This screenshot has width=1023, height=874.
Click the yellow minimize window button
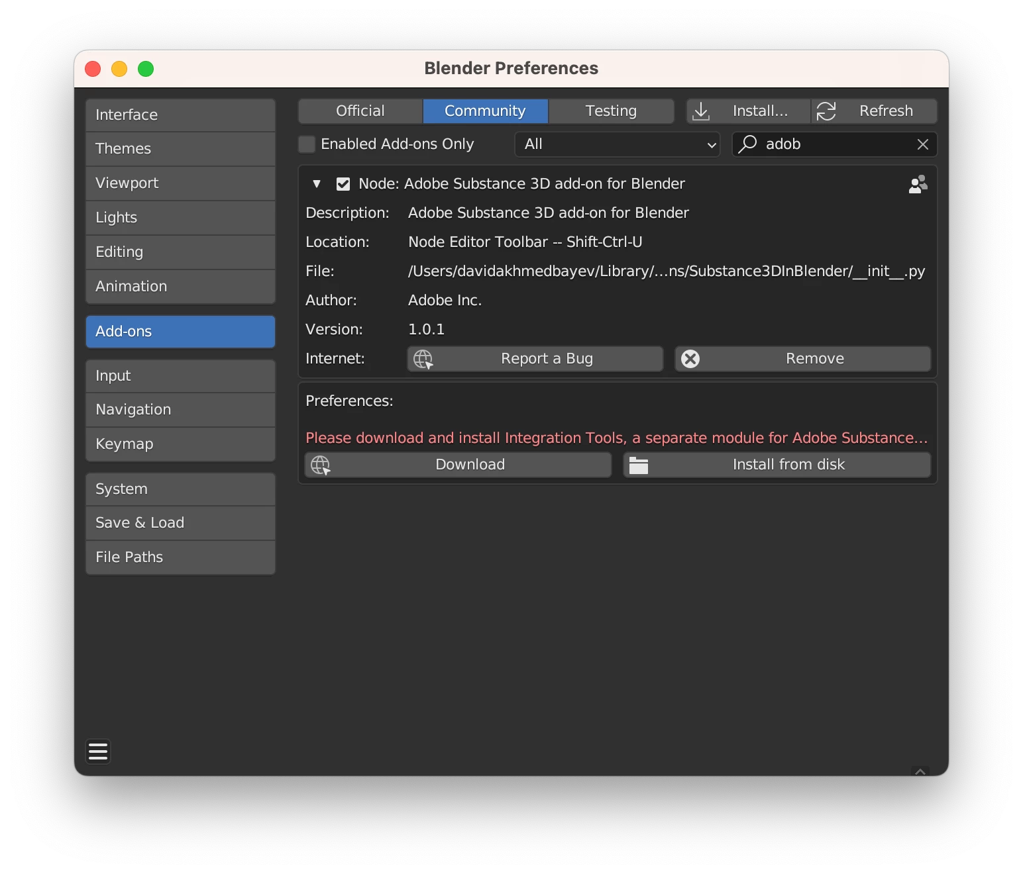tap(119, 69)
